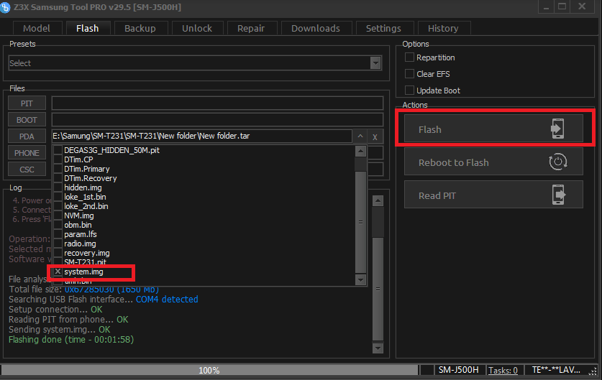The height and width of the screenshot is (380, 602).
Task: Click the Reboot to Flash button
Action: (x=493, y=162)
